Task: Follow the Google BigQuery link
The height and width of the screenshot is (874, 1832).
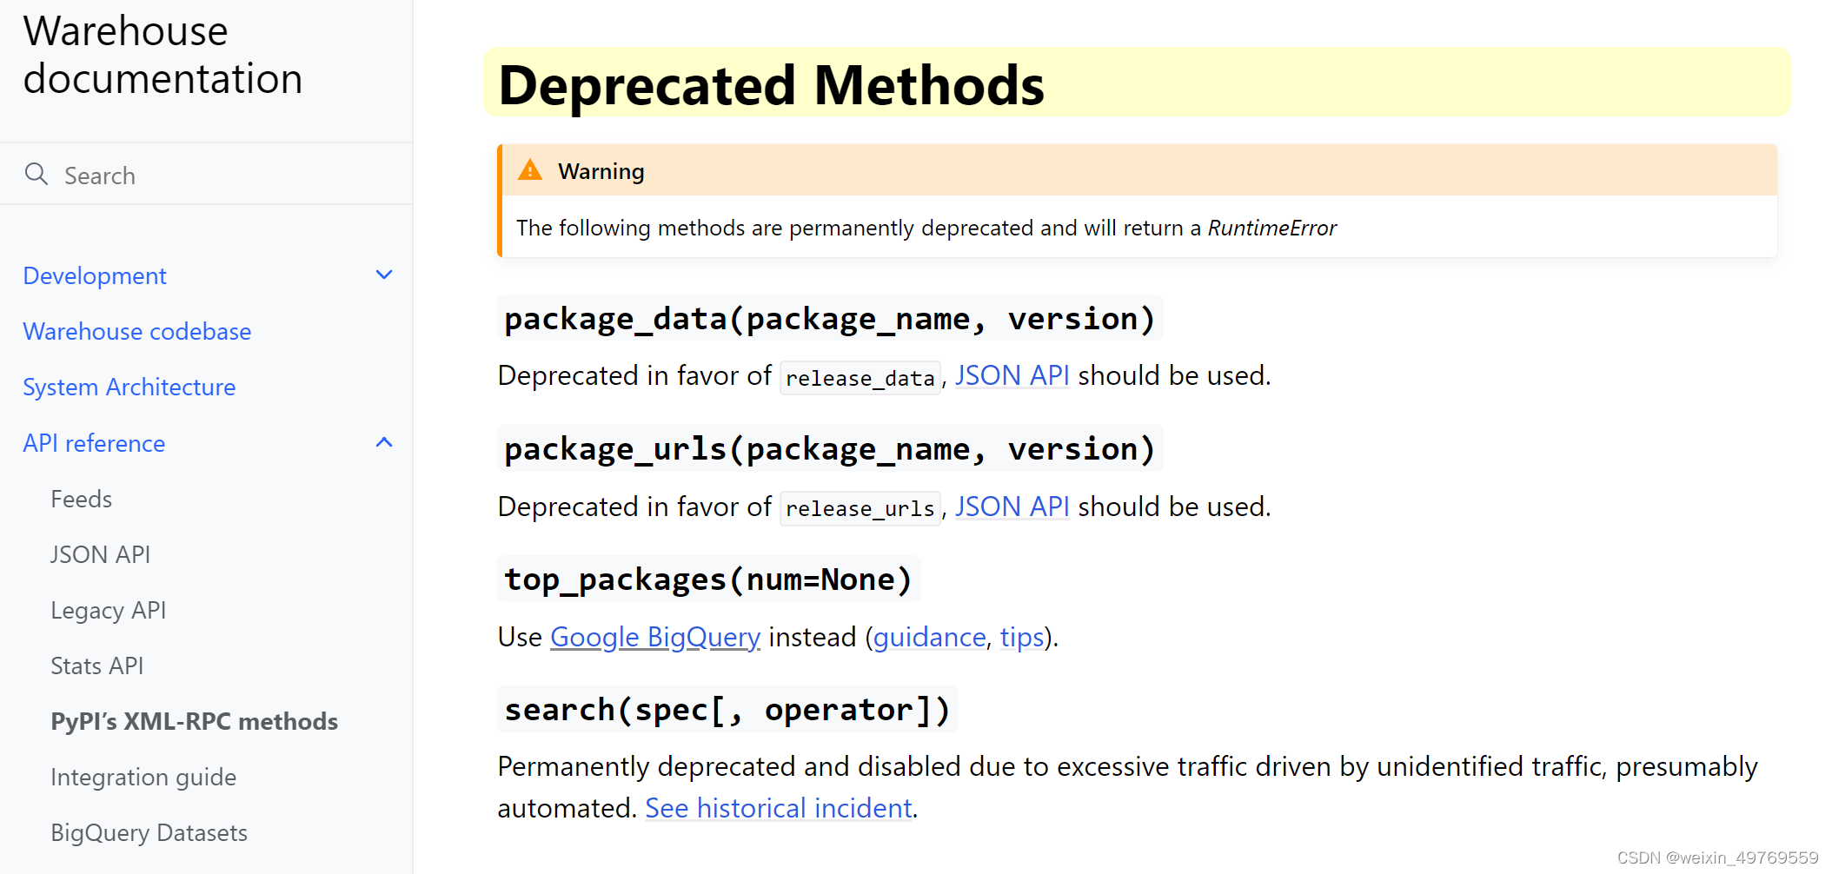Action: [x=654, y=636]
